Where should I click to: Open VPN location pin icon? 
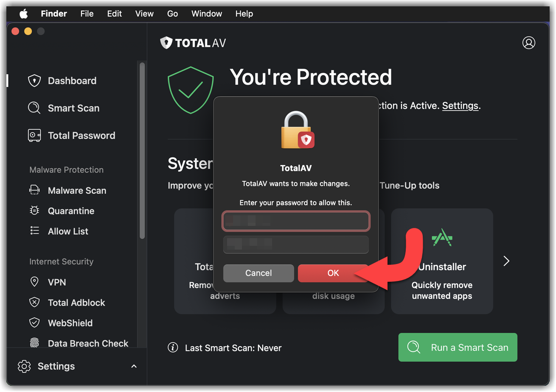coord(34,282)
